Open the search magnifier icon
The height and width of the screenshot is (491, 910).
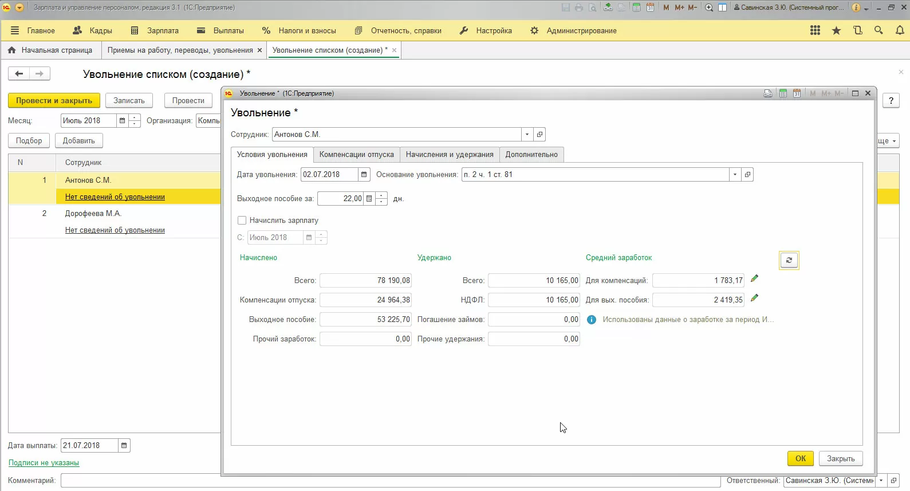coord(878,30)
